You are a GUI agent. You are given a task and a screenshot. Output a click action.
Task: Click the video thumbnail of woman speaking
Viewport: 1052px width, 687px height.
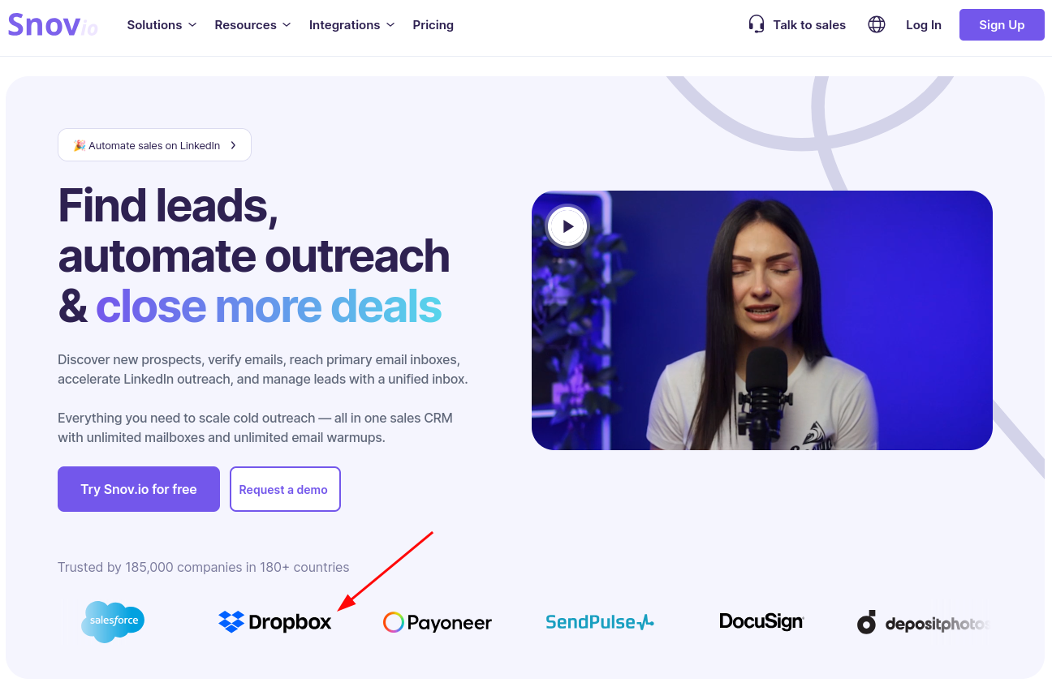[762, 320]
